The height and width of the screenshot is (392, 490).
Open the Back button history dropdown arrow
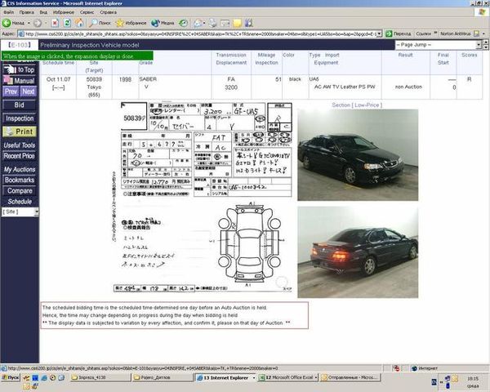(x=29, y=23)
